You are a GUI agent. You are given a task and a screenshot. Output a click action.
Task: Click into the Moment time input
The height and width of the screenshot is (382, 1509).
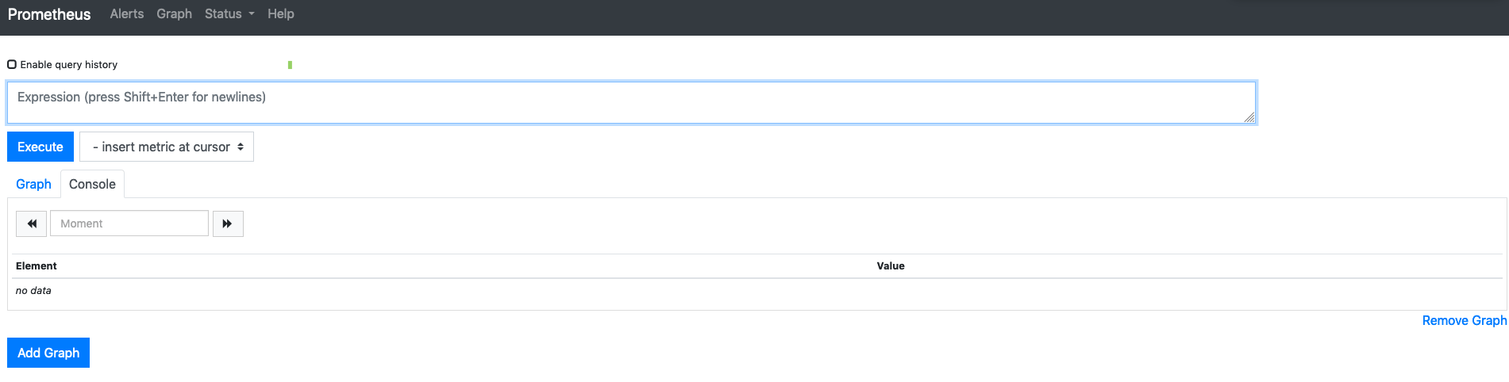click(129, 223)
